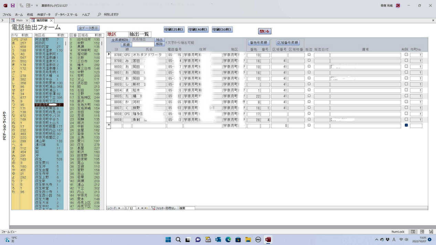Click the Access application icon in title bar
The height and width of the screenshot is (245, 436).
tap(5, 5)
